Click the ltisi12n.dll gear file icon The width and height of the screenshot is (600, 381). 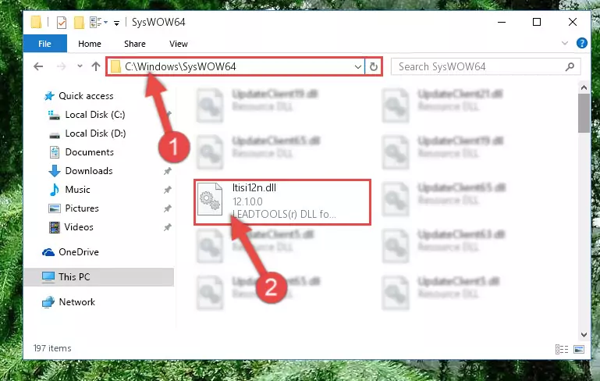pyautogui.click(x=210, y=200)
